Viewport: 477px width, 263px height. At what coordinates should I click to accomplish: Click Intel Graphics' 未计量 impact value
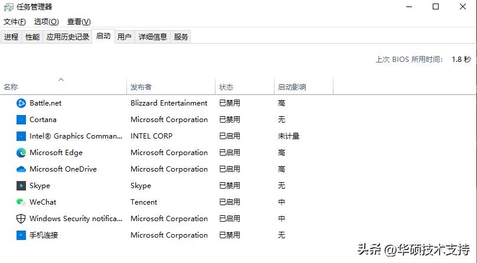pos(289,136)
